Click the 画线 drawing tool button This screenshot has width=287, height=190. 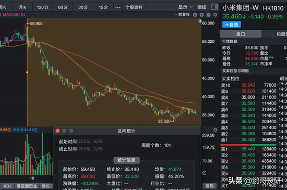click(202, 7)
